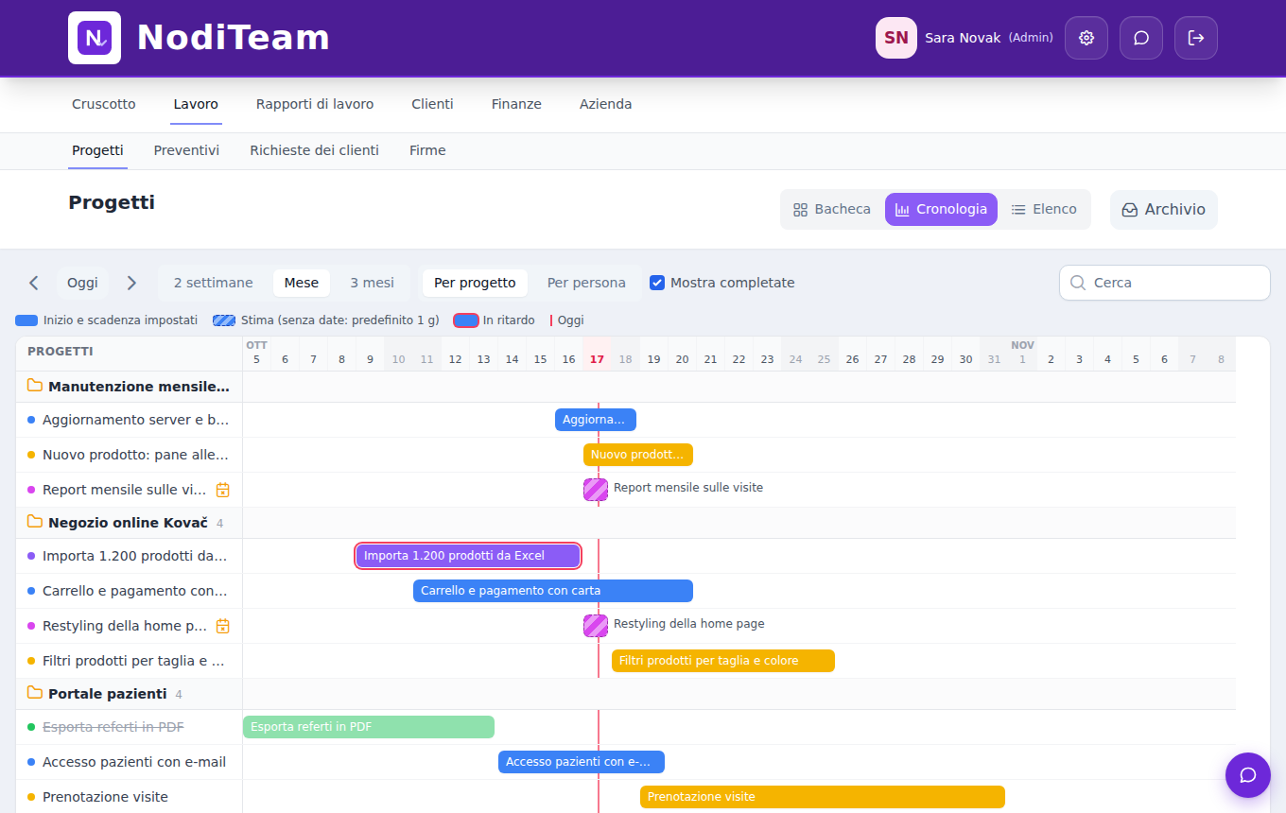This screenshot has height=813, width=1286.
Task: Collapse the Manutenzione mensile project group
Action: click(x=130, y=387)
